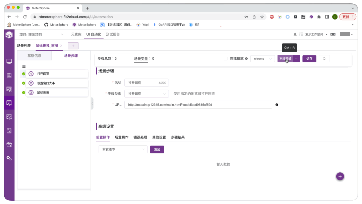This screenshot has height=204, width=362.
Task: Click the purple plus floating button
Action: (x=340, y=176)
